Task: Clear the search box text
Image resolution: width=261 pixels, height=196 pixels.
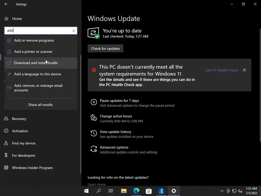Action: tap(74, 31)
